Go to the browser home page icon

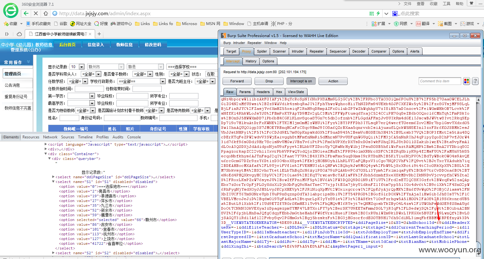pyautogui.click(x=46, y=13)
